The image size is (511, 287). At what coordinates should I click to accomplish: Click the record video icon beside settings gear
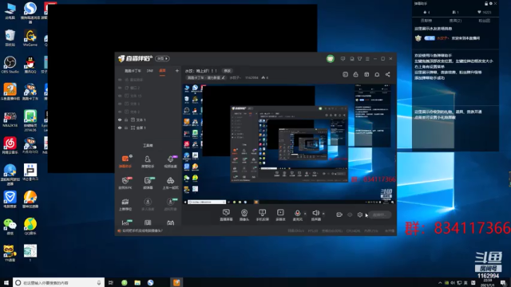[339, 214]
